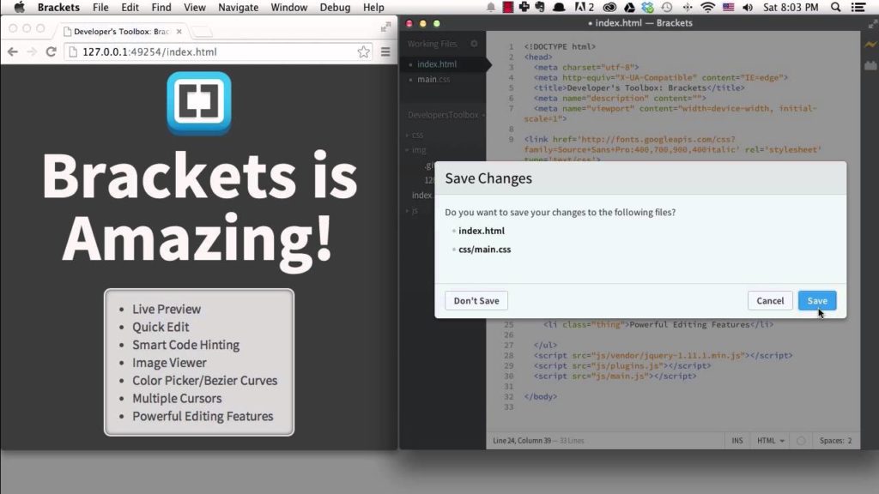Expand the js folder in file tree
Screen dimensions: 879x494
pyautogui.click(x=415, y=211)
